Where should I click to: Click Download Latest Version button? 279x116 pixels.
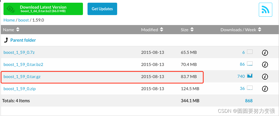43,9
